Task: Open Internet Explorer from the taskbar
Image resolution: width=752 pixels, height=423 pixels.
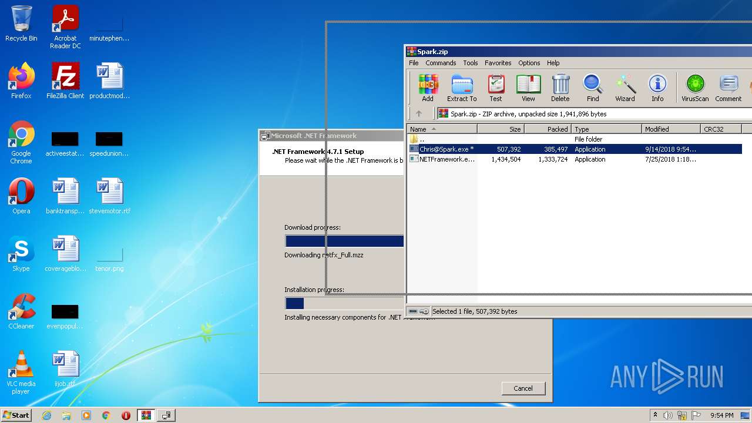Action: pos(46,415)
